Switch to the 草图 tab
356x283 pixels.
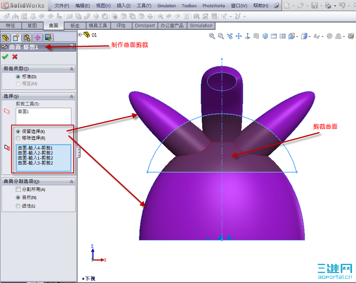click(x=32, y=26)
